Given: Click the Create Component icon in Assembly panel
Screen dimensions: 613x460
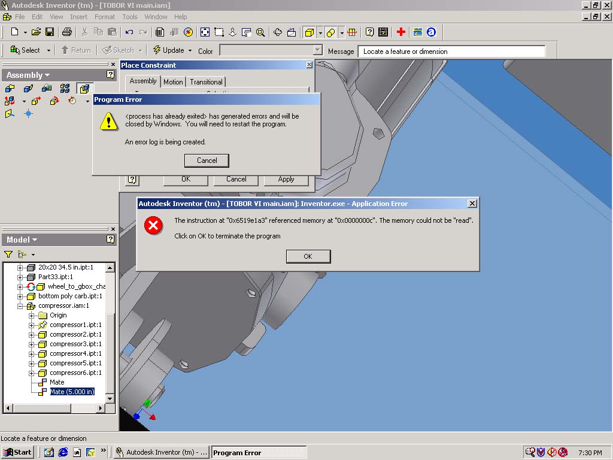Looking at the screenshot, I should pyautogui.click(x=28, y=89).
